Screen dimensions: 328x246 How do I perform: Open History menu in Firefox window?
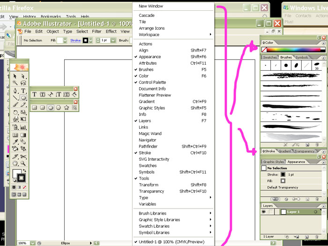[x=30, y=16]
